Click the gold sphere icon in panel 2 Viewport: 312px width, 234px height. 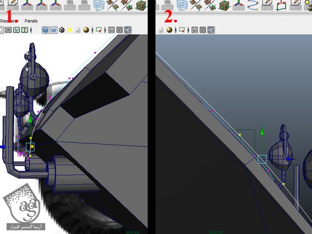pyautogui.click(x=169, y=30)
